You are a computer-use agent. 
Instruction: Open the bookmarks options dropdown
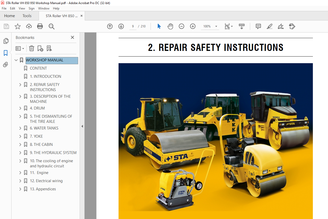click(20, 48)
